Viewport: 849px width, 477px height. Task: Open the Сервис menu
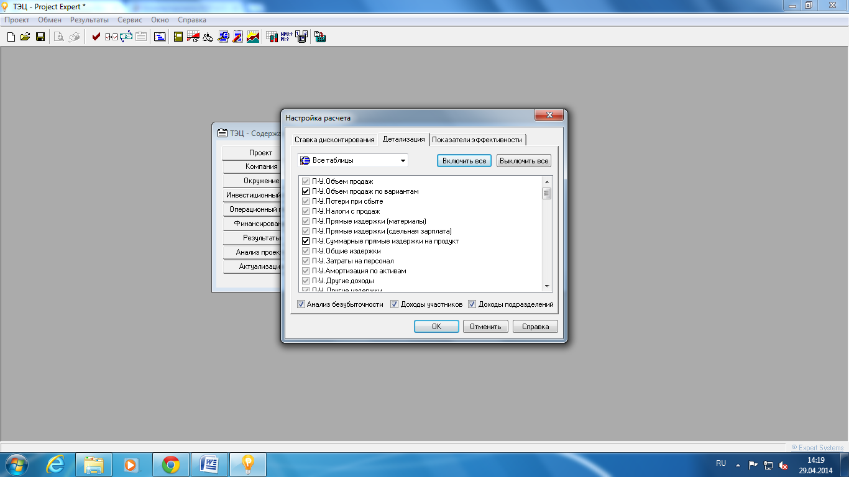130,20
